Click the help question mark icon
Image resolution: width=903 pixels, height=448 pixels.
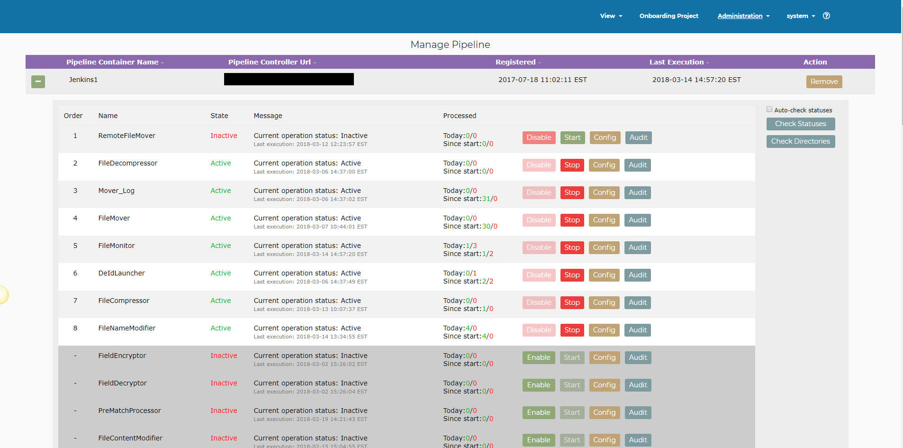826,16
